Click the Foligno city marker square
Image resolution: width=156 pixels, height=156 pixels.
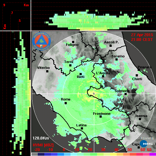[x=73, y=42]
